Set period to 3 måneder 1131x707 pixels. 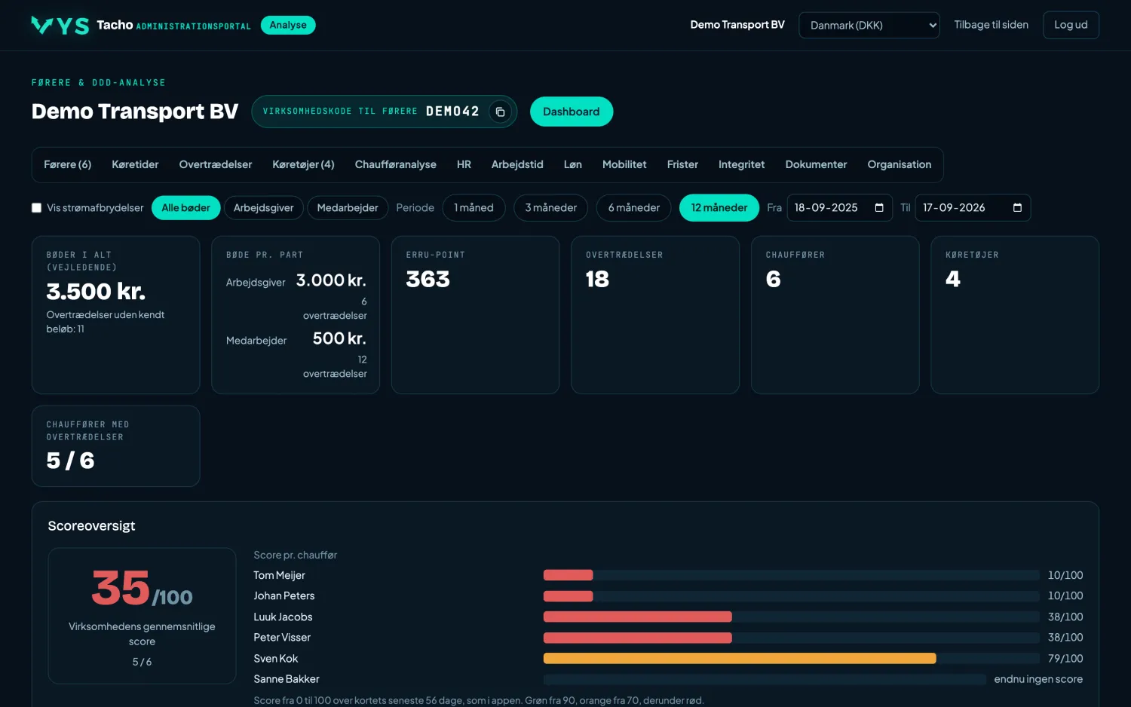551,208
